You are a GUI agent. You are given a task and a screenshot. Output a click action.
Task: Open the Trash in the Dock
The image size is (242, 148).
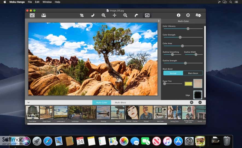(226, 141)
